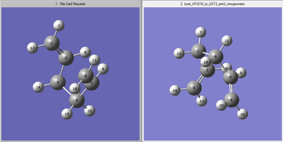283x142 pixels.
Task: Click carbon atom 3 in right panel
Action: (x=194, y=88)
